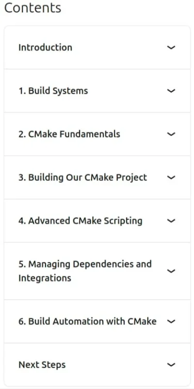The height and width of the screenshot is (389, 194).
Task: Open the 1. Build Systems chapter title
Action: pos(53,91)
